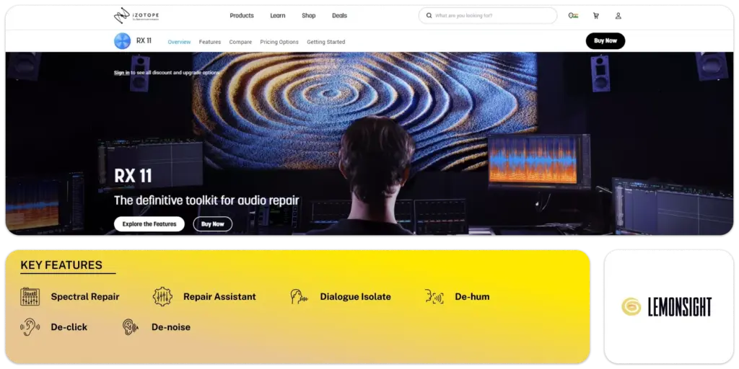Select the Features tab
The width and height of the screenshot is (739, 369).
pos(210,42)
